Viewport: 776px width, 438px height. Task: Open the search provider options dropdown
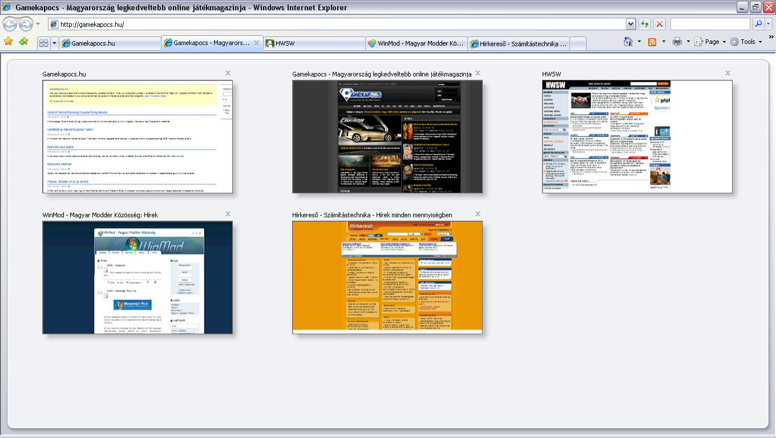tap(769, 24)
